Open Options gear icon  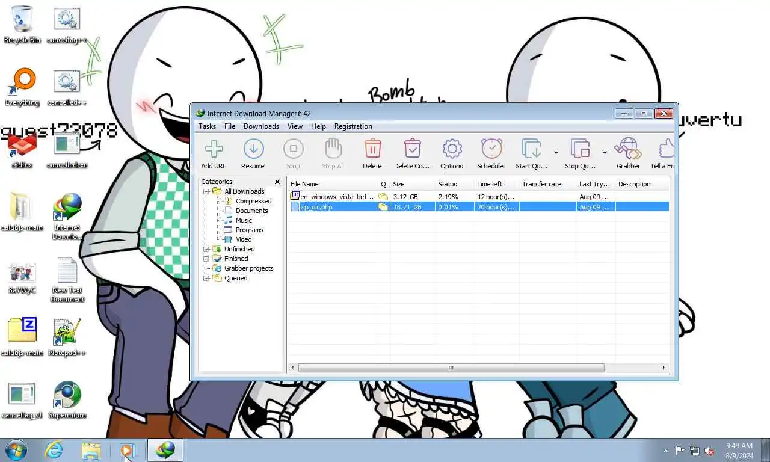click(452, 149)
